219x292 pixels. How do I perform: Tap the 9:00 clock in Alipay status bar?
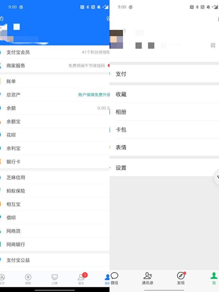click(12, 7)
